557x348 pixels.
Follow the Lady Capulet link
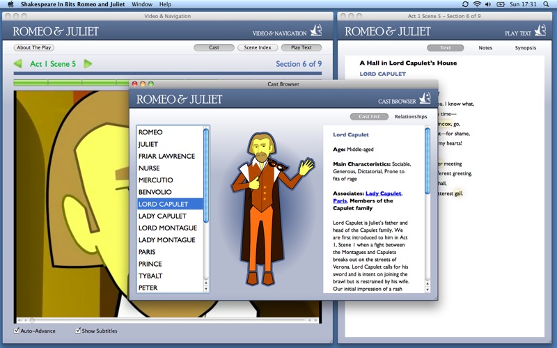click(384, 193)
